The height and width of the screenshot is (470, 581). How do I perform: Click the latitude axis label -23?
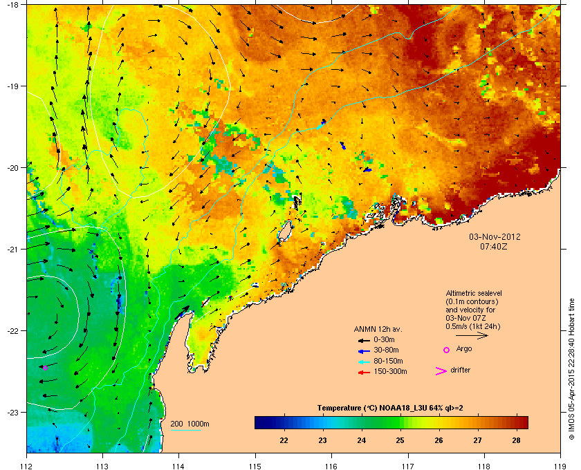(12, 412)
